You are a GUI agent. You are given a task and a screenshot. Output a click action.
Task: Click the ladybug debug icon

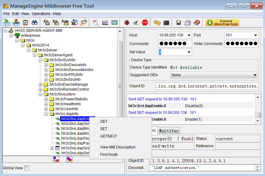pos(127,22)
